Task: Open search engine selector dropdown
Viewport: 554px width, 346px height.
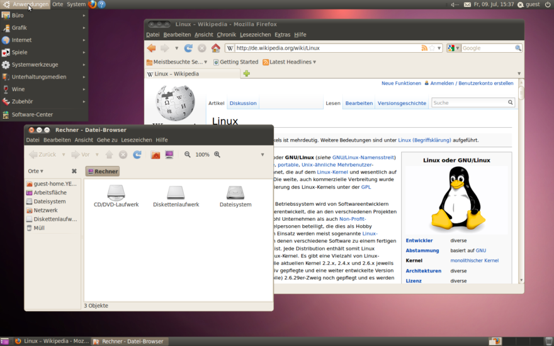Action: pos(454,48)
